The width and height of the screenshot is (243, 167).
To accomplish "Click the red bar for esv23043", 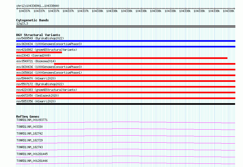I will [122, 58].
